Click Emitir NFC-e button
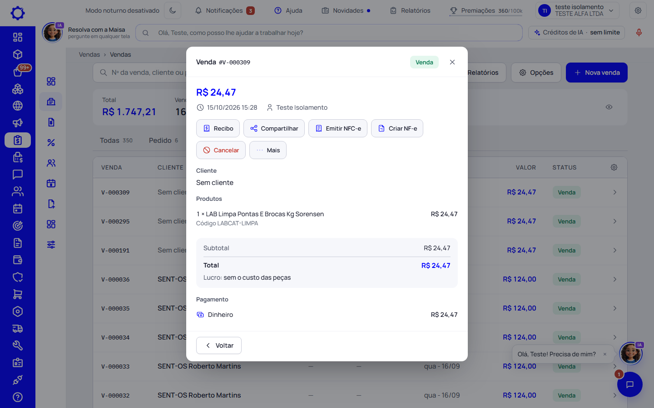This screenshot has height=408, width=654. [338, 128]
